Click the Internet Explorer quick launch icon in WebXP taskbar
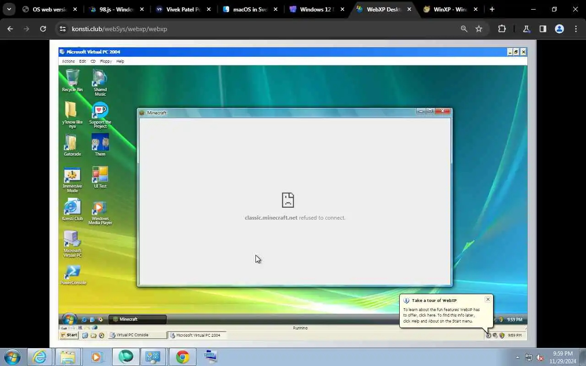 click(x=85, y=335)
